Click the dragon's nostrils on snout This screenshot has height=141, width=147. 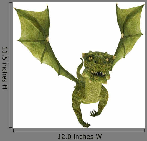click(100, 62)
